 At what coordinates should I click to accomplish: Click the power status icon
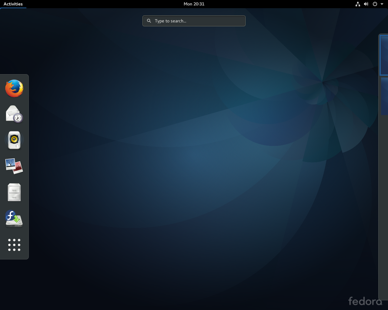point(375,4)
